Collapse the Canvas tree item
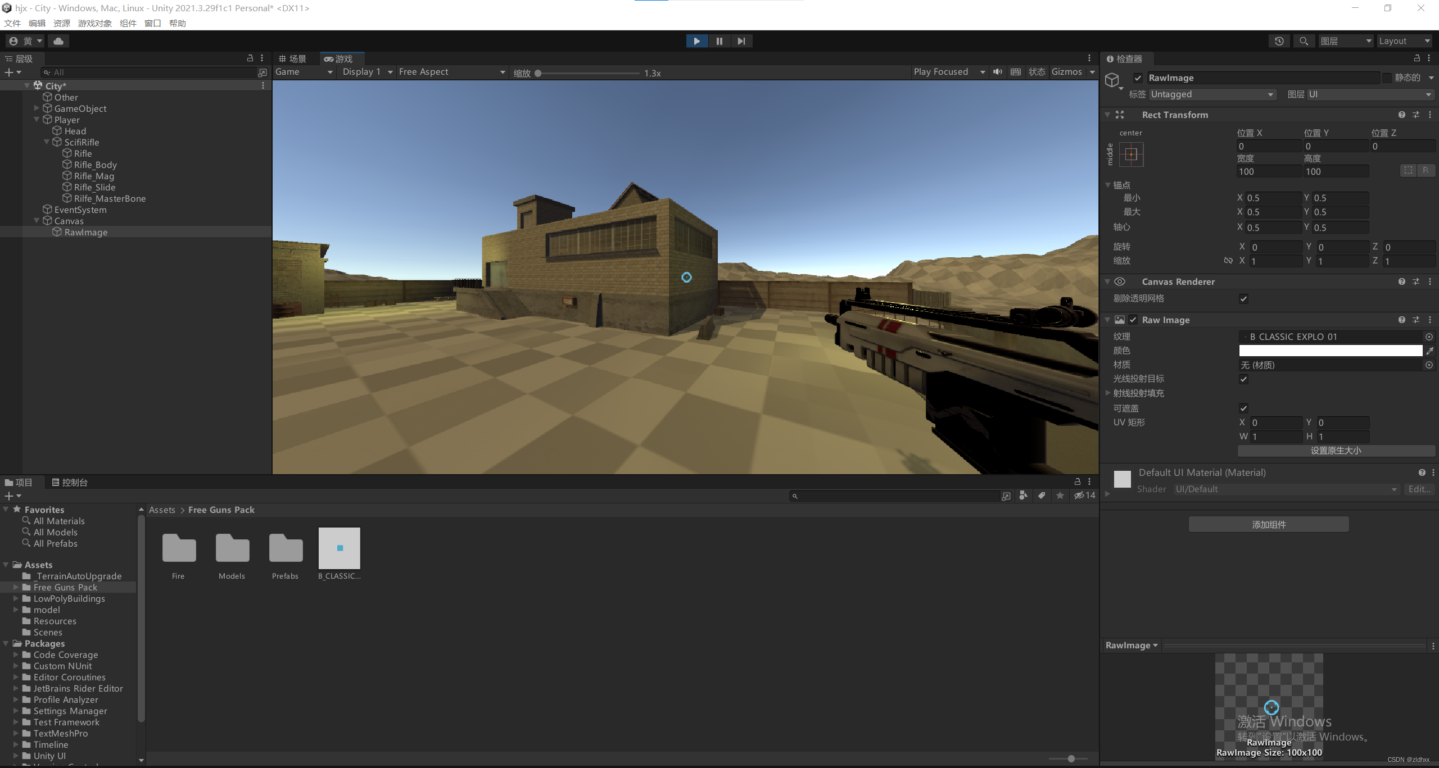 coord(37,221)
